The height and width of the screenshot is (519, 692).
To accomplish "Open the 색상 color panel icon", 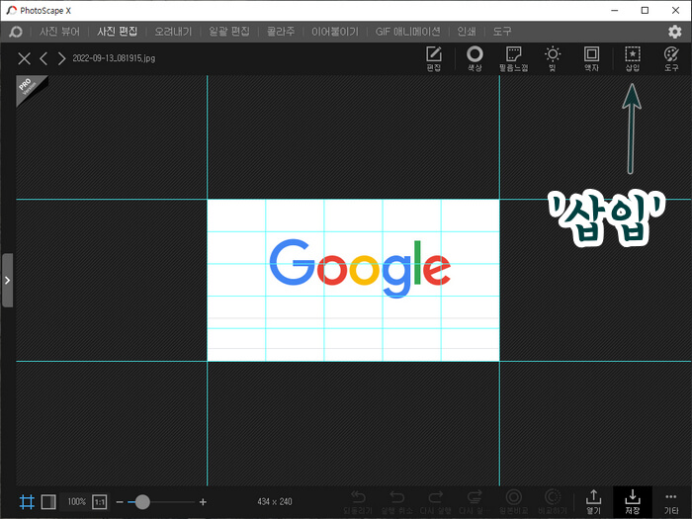I will (475, 58).
